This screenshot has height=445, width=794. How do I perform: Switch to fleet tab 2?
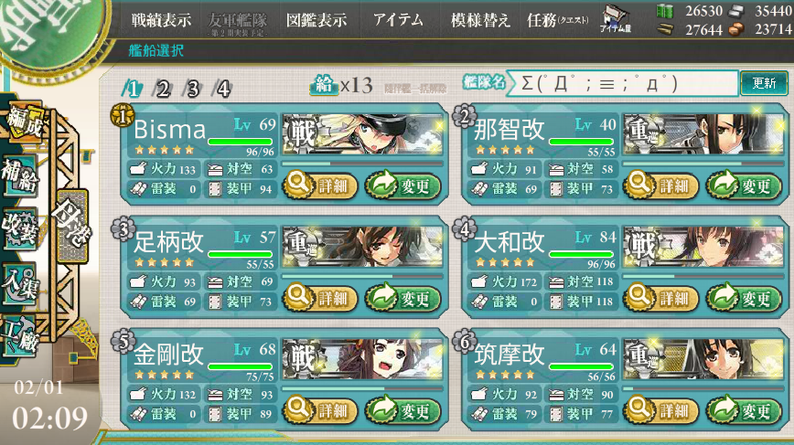tap(163, 89)
